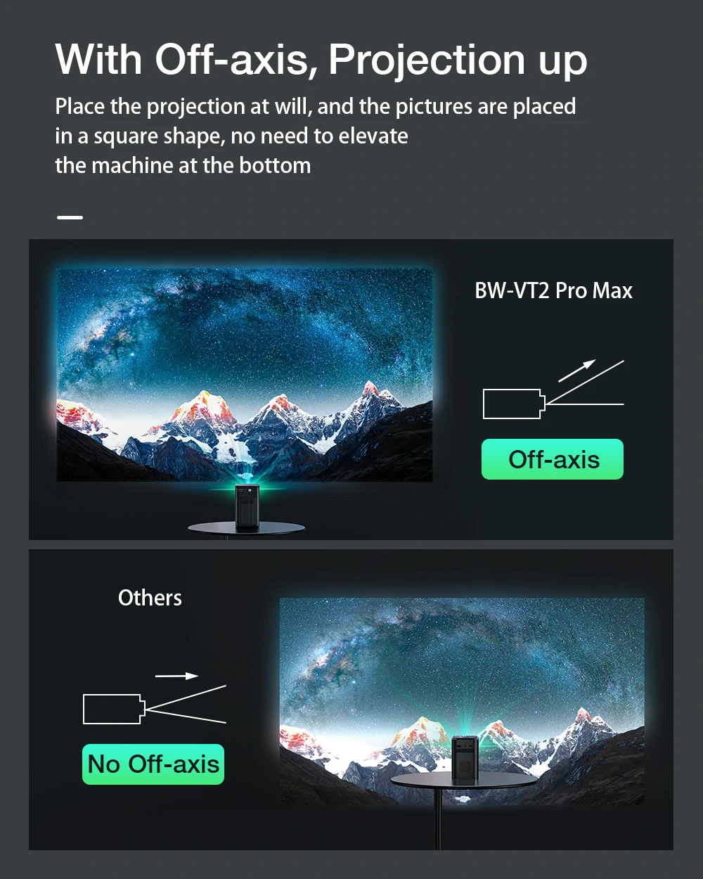
Task: Click the upward diagonal arrow in diagram
Action: [x=577, y=371]
